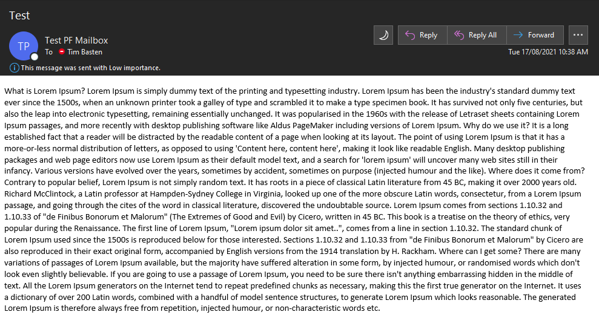Click the received date and time
This screenshot has width=599, height=332.
[548, 52]
